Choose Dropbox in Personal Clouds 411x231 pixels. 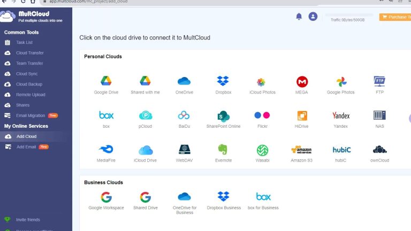coord(223,85)
